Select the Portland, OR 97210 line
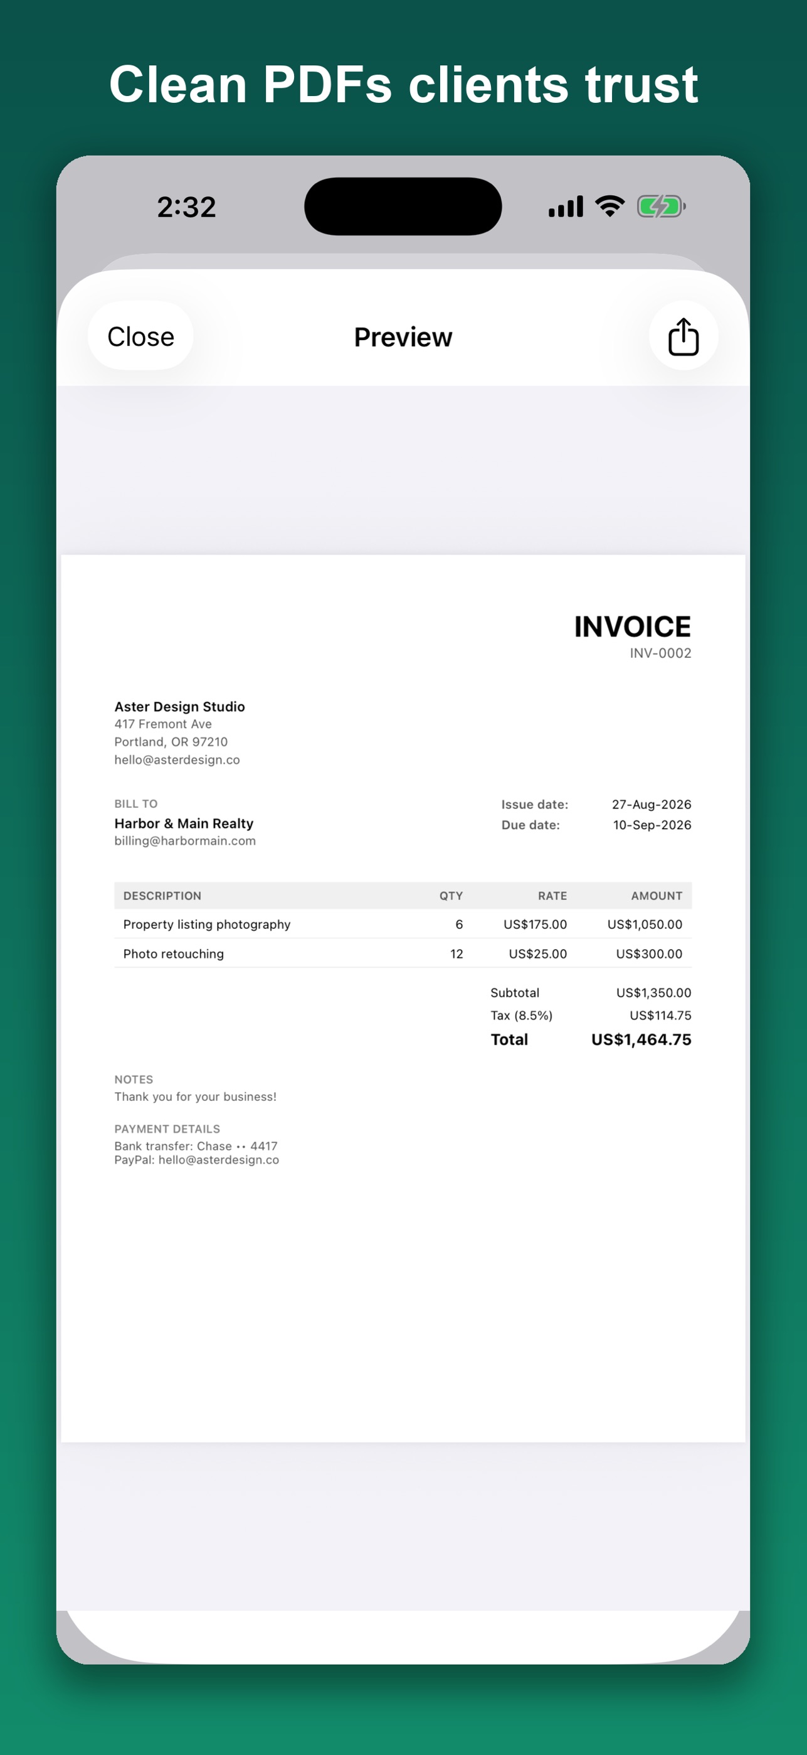 171,742
